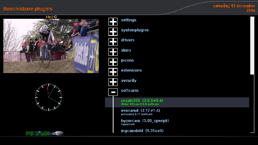Click the analog clock widget
The height and width of the screenshot is (145, 258).
(49, 97)
